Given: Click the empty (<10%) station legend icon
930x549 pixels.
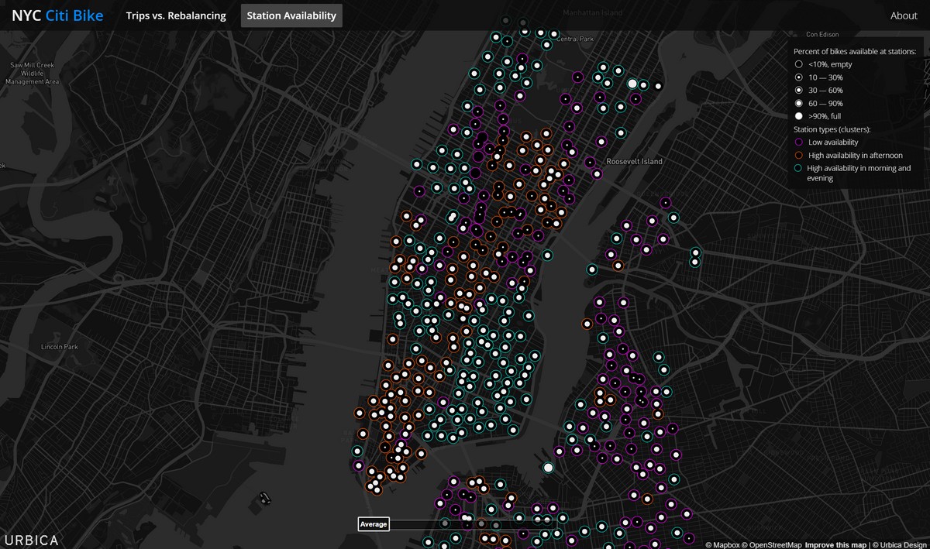Looking at the screenshot, I should tap(798, 64).
